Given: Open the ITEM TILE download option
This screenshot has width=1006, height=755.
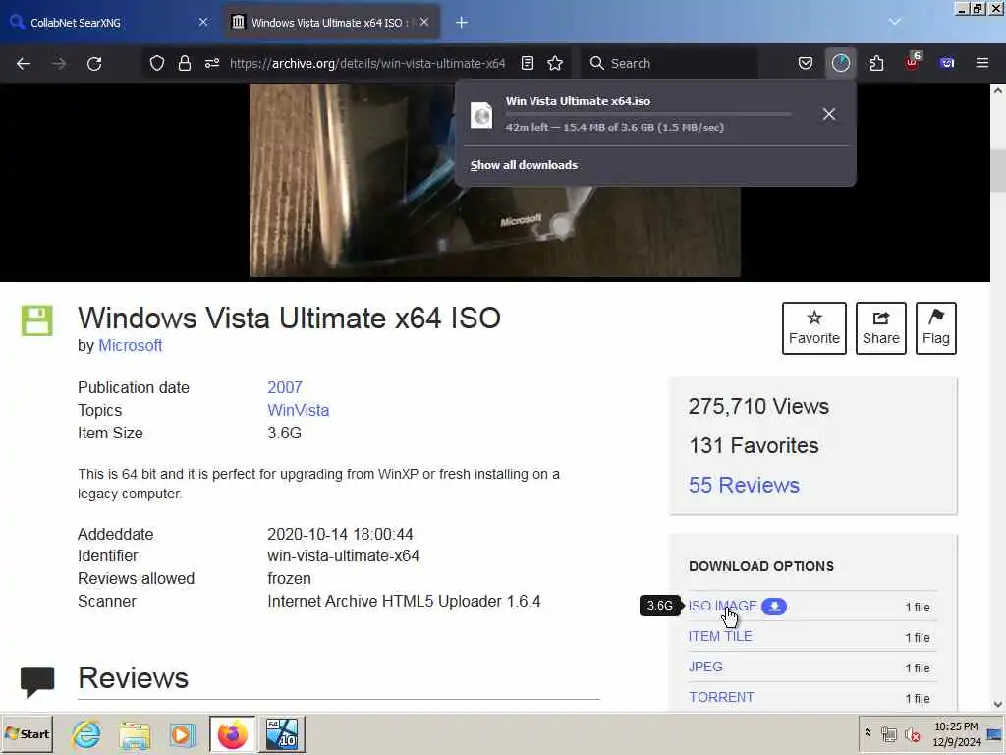Looking at the screenshot, I should pos(720,636).
